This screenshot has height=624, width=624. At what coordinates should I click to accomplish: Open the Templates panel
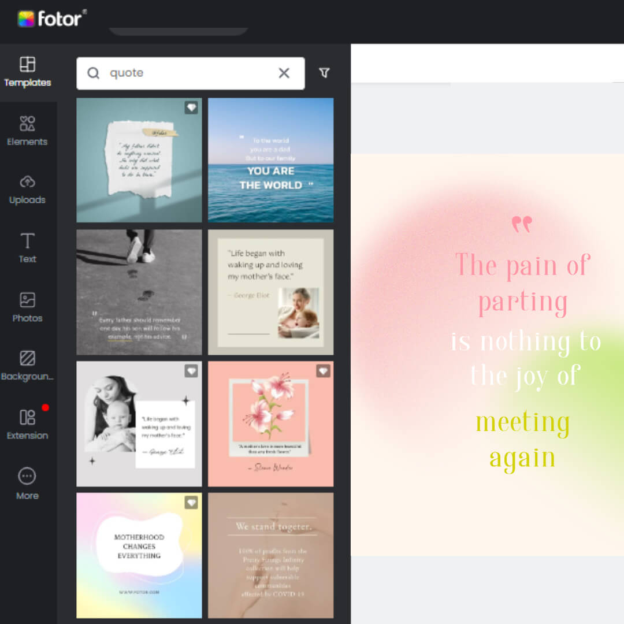coord(28,72)
